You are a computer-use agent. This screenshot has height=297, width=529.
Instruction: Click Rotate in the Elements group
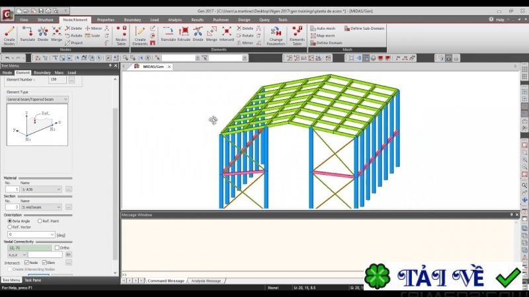click(245, 36)
